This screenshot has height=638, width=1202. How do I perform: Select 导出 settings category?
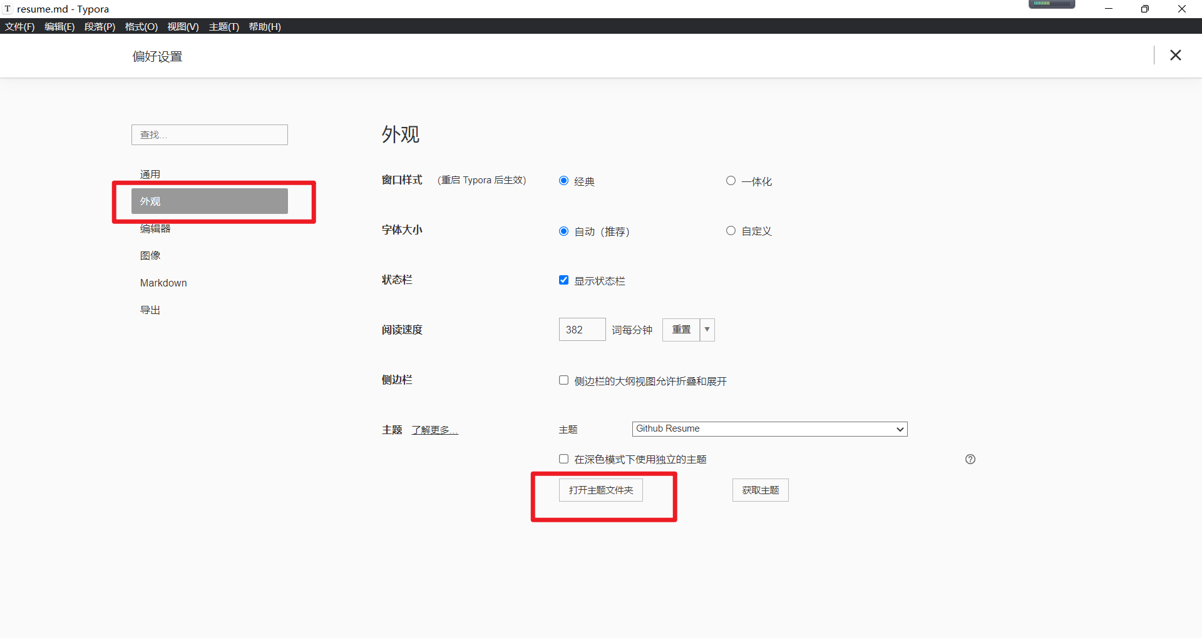[210, 310]
